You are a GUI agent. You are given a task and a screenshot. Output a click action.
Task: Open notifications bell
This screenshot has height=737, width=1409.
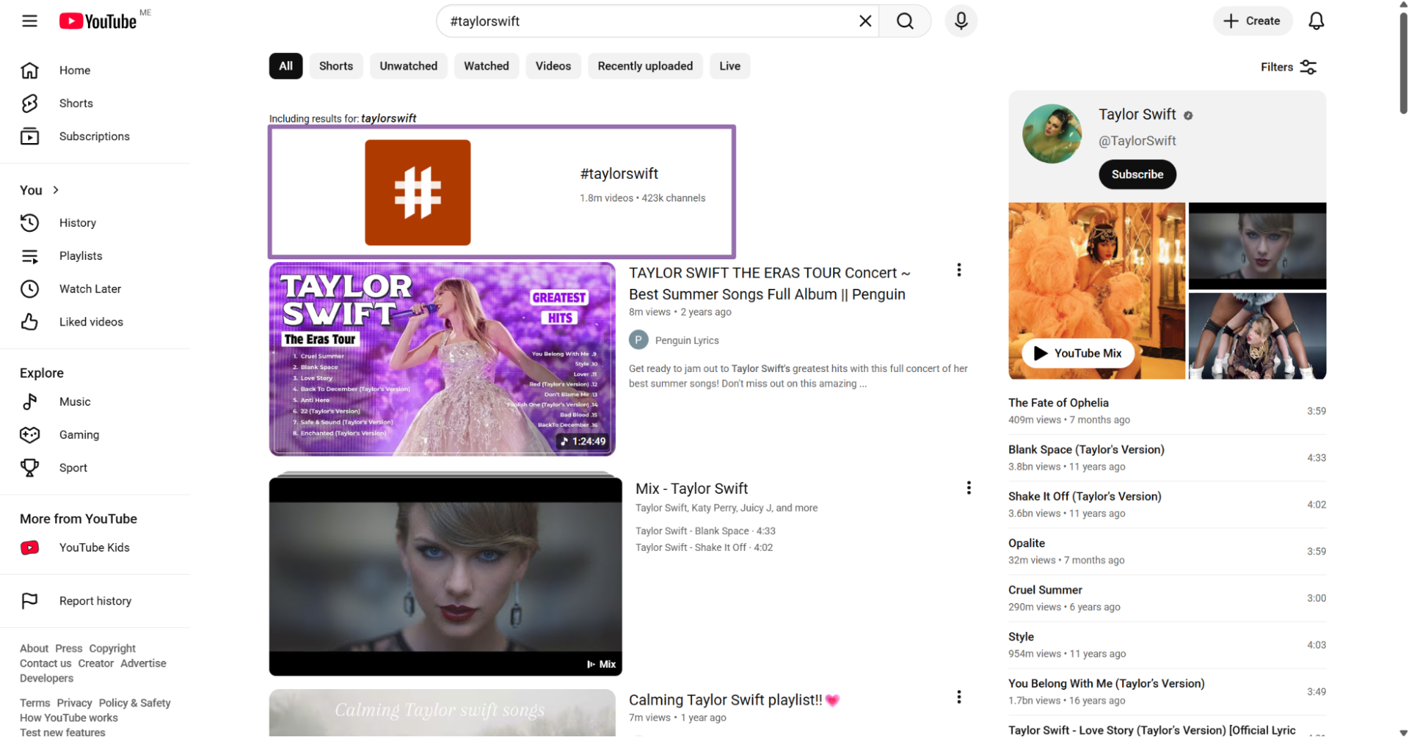coord(1316,21)
